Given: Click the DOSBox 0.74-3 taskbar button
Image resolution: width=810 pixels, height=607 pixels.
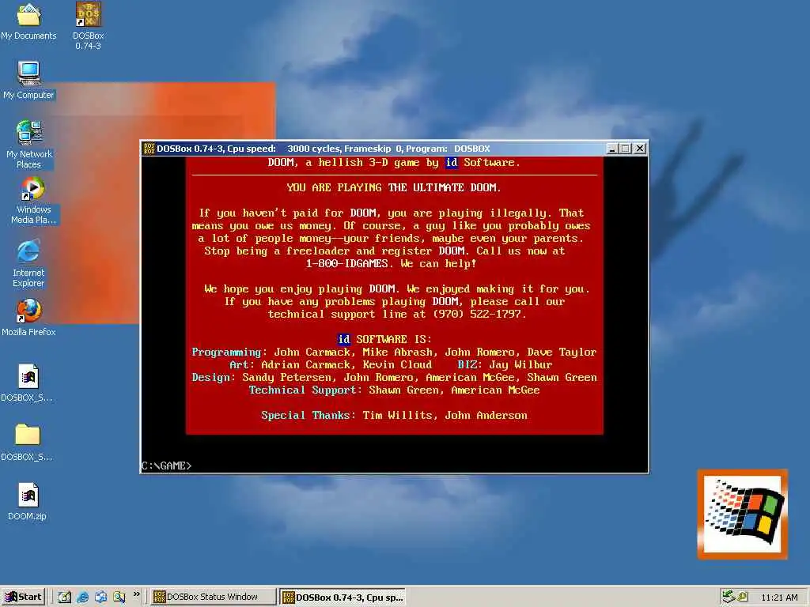Looking at the screenshot, I should (x=343, y=598).
